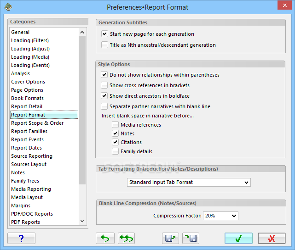
Task: Enable Title as Nth ancestral/descendant generation
Action: (104, 45)
